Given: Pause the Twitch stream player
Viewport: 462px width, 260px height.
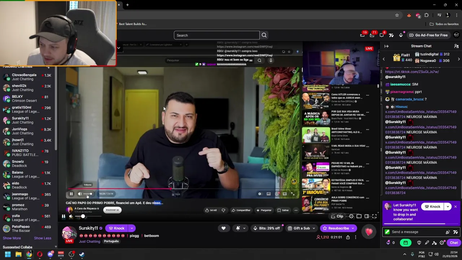Looking at the screenshot, I should pyautogui.click(x=63, y=216).
